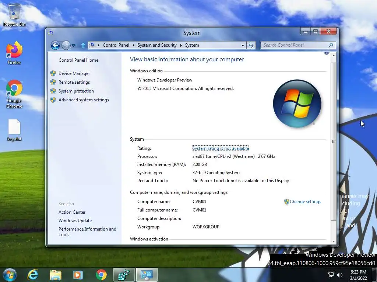Expand arrow before Control Panel breadcrumb

pos(99,45)
